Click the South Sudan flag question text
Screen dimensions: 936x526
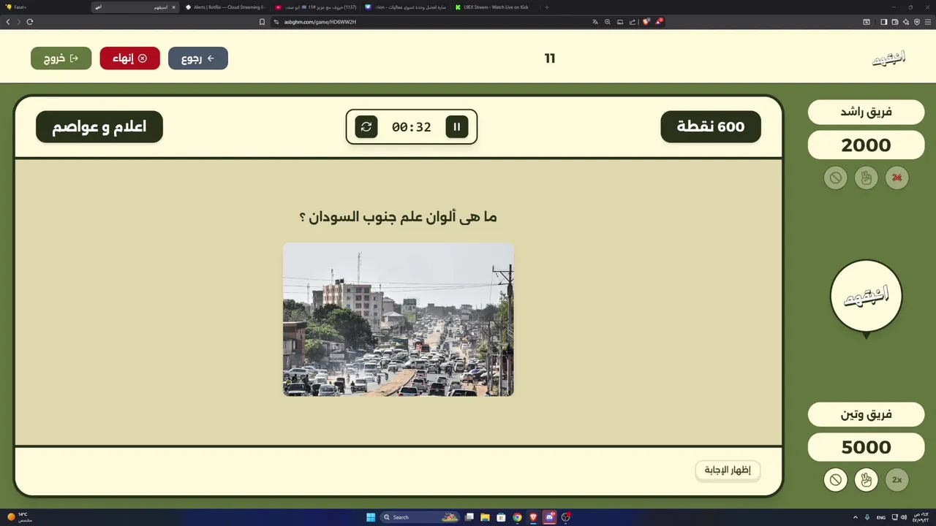point(399,217)
